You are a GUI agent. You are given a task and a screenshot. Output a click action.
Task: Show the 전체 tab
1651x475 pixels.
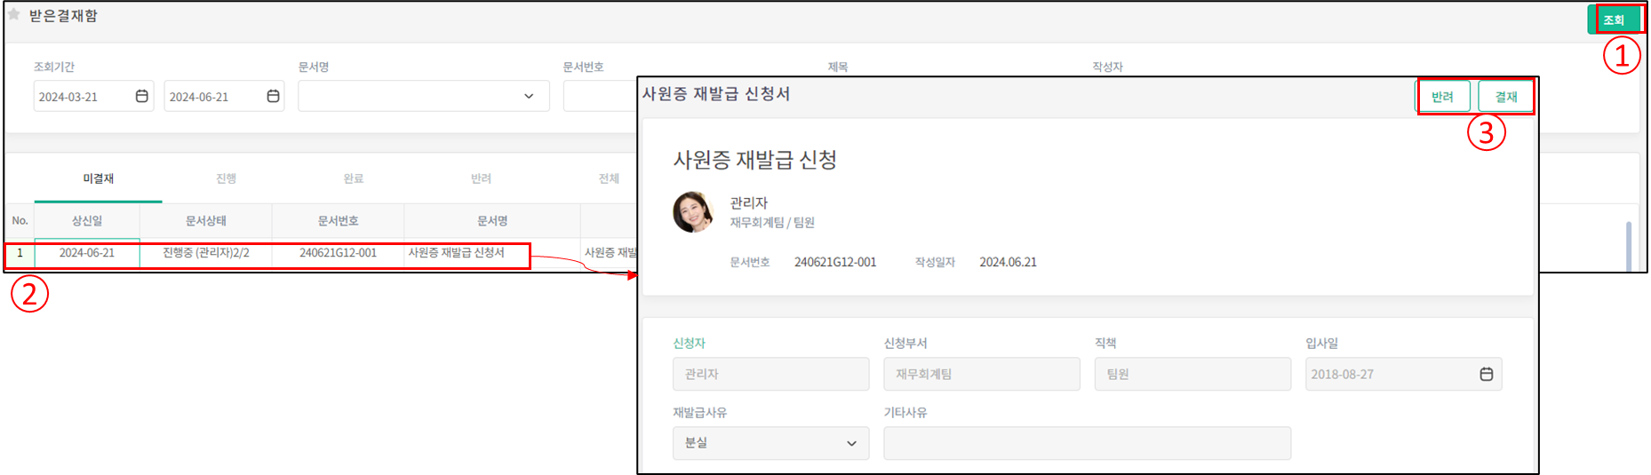tap(609, 178)
